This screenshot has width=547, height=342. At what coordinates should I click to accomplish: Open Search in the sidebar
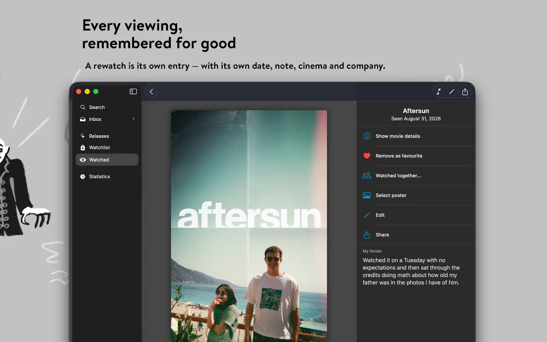coord(107,107)
